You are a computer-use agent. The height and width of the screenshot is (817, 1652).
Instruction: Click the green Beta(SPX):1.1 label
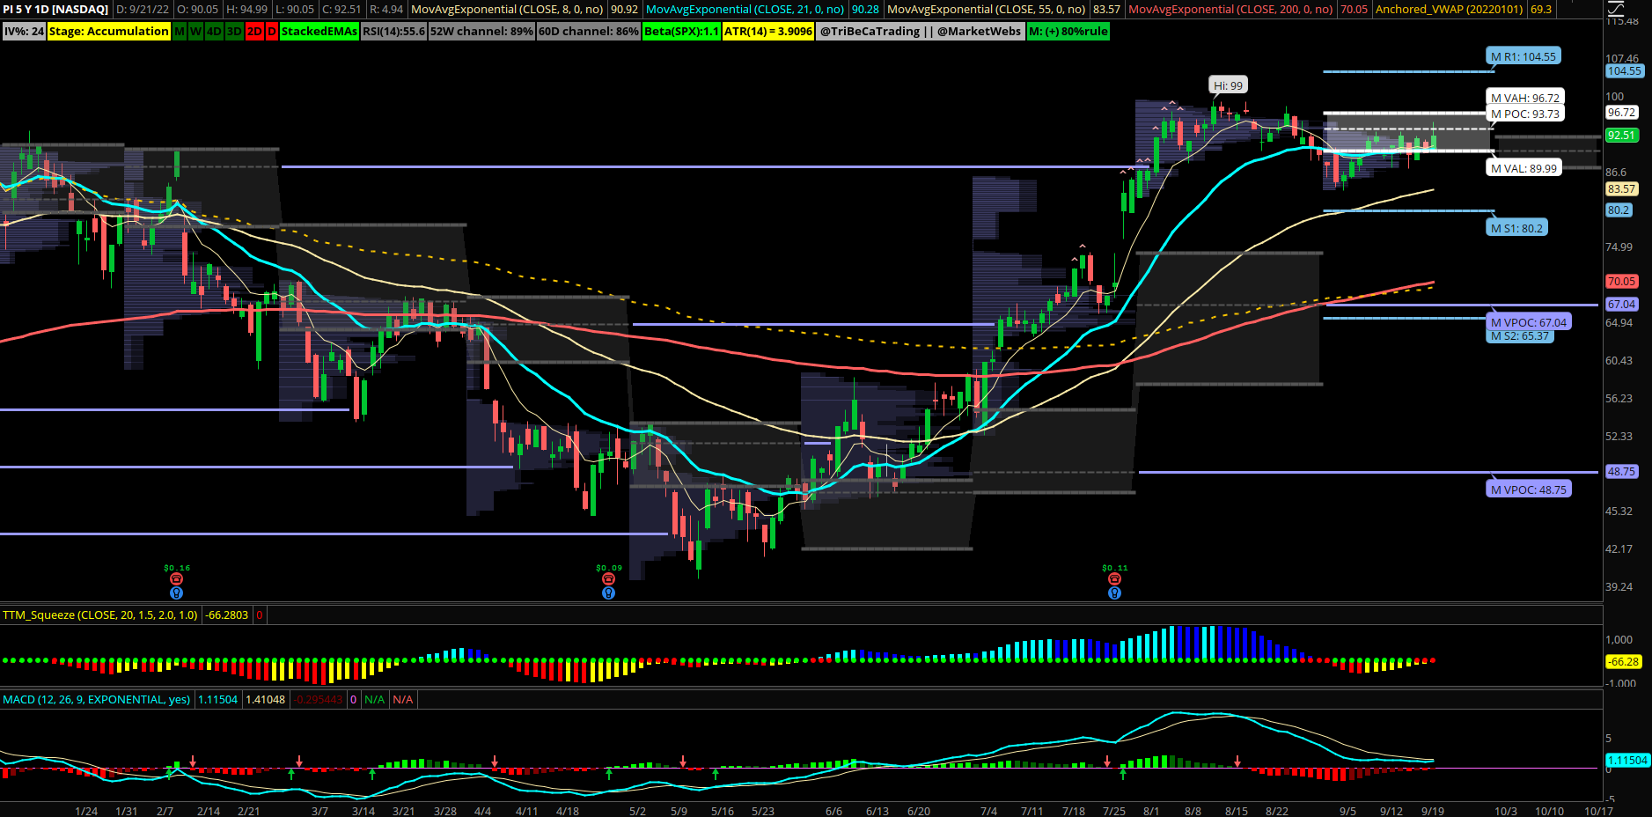[x=681, y=32]
